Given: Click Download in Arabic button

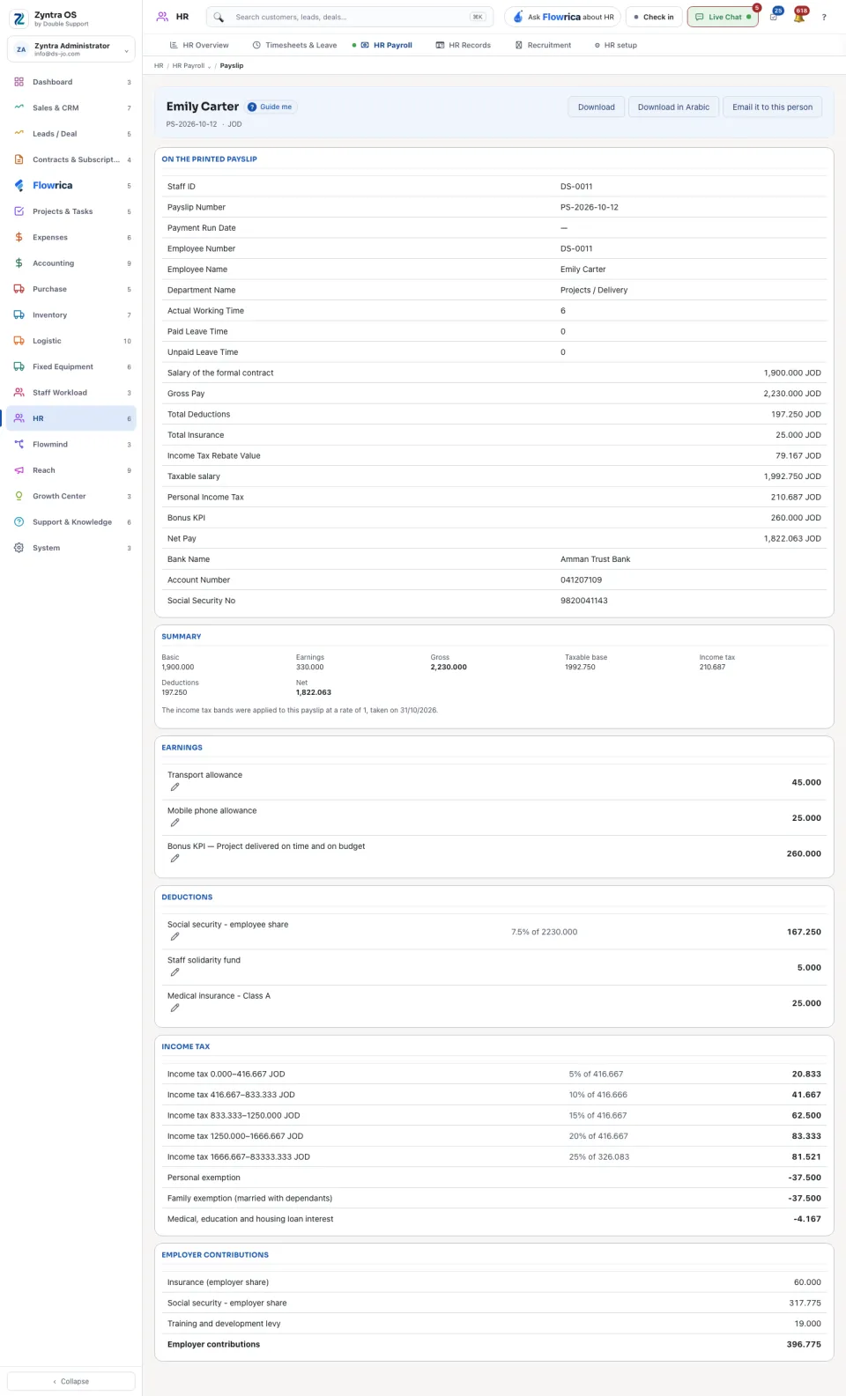Looking at the screenshot, I should pos(673,107).
